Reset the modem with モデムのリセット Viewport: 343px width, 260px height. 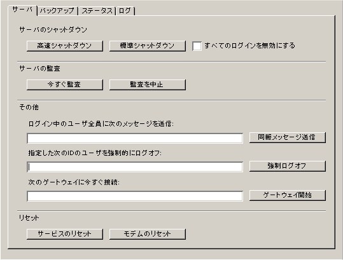(x=148, y=234)
